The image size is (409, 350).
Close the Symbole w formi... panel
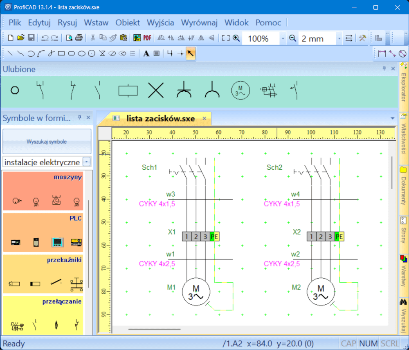click(x=88, y=117)
